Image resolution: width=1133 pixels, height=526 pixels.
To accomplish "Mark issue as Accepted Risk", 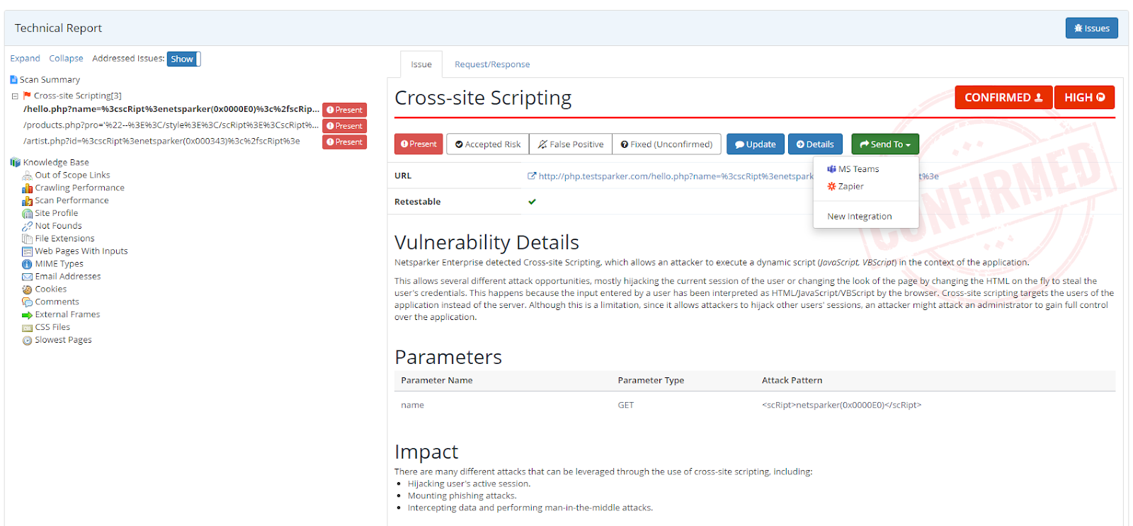I will pyautogui.click(x=487, y=144).
